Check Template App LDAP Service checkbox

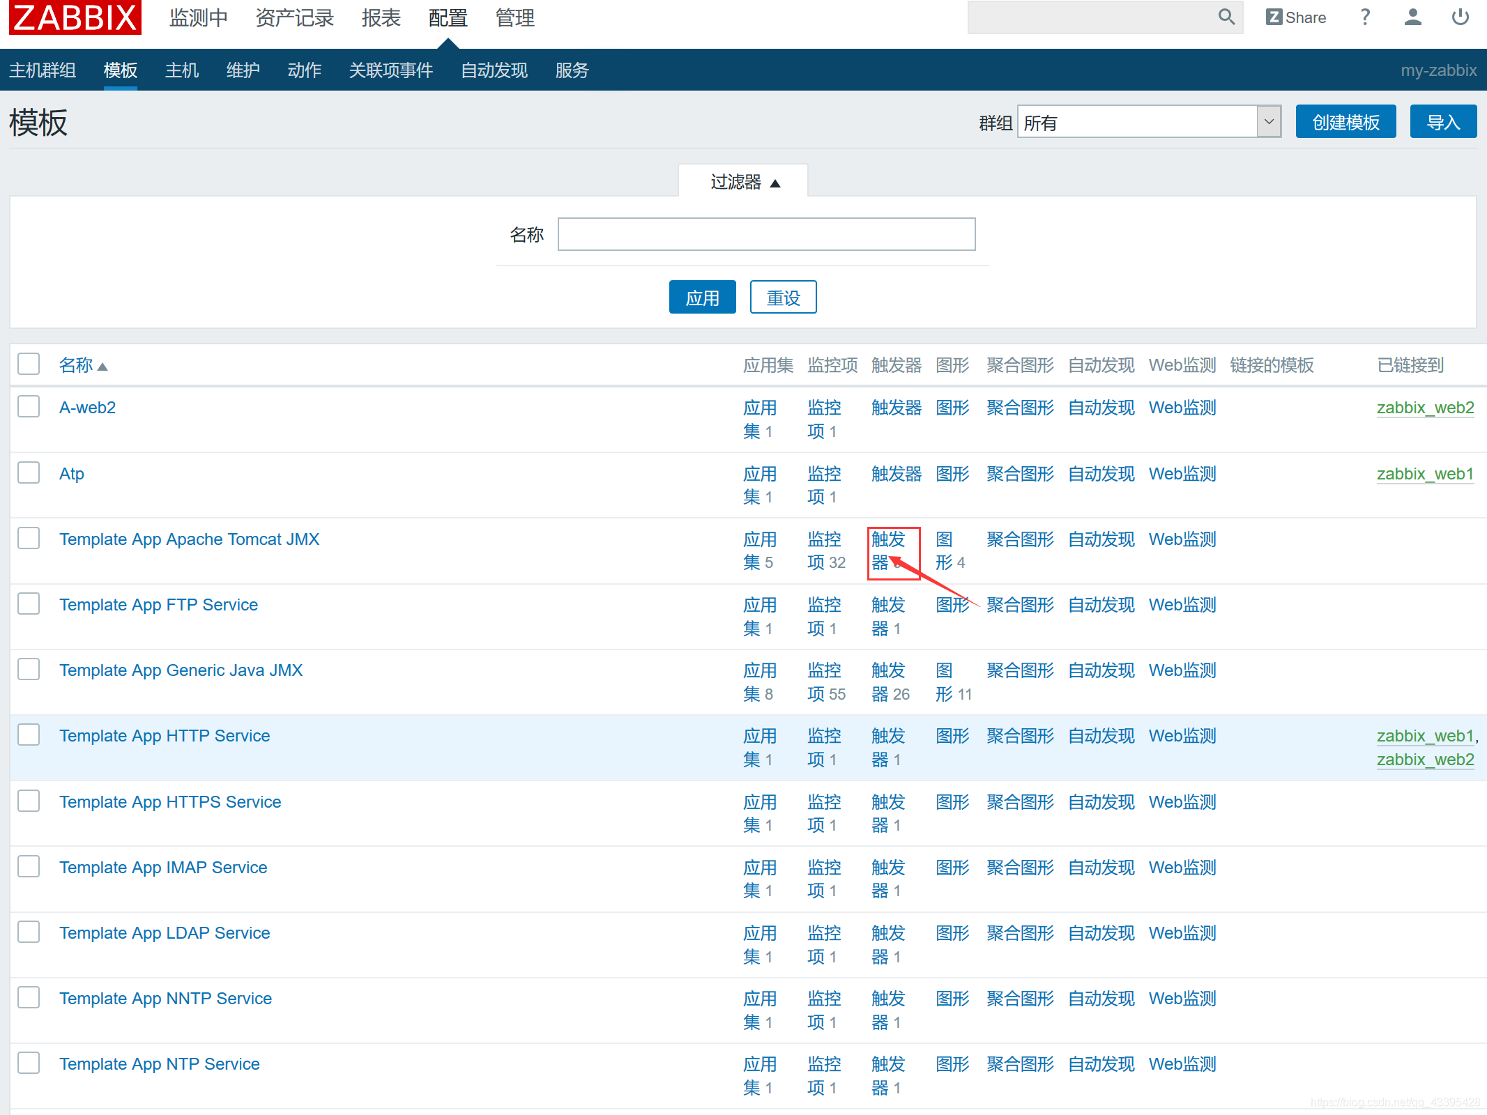(x=29, y=932)
